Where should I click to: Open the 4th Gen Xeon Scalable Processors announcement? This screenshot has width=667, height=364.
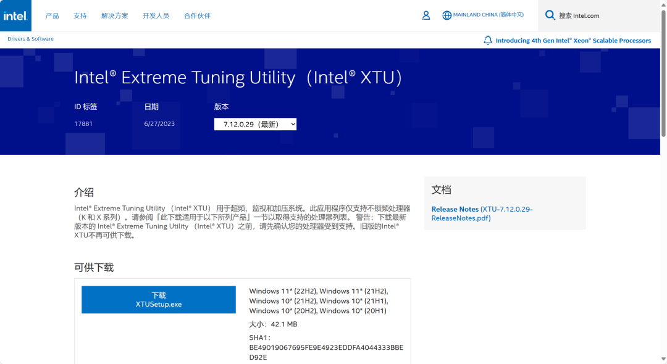pyautogui.click(x=573, y=39)
